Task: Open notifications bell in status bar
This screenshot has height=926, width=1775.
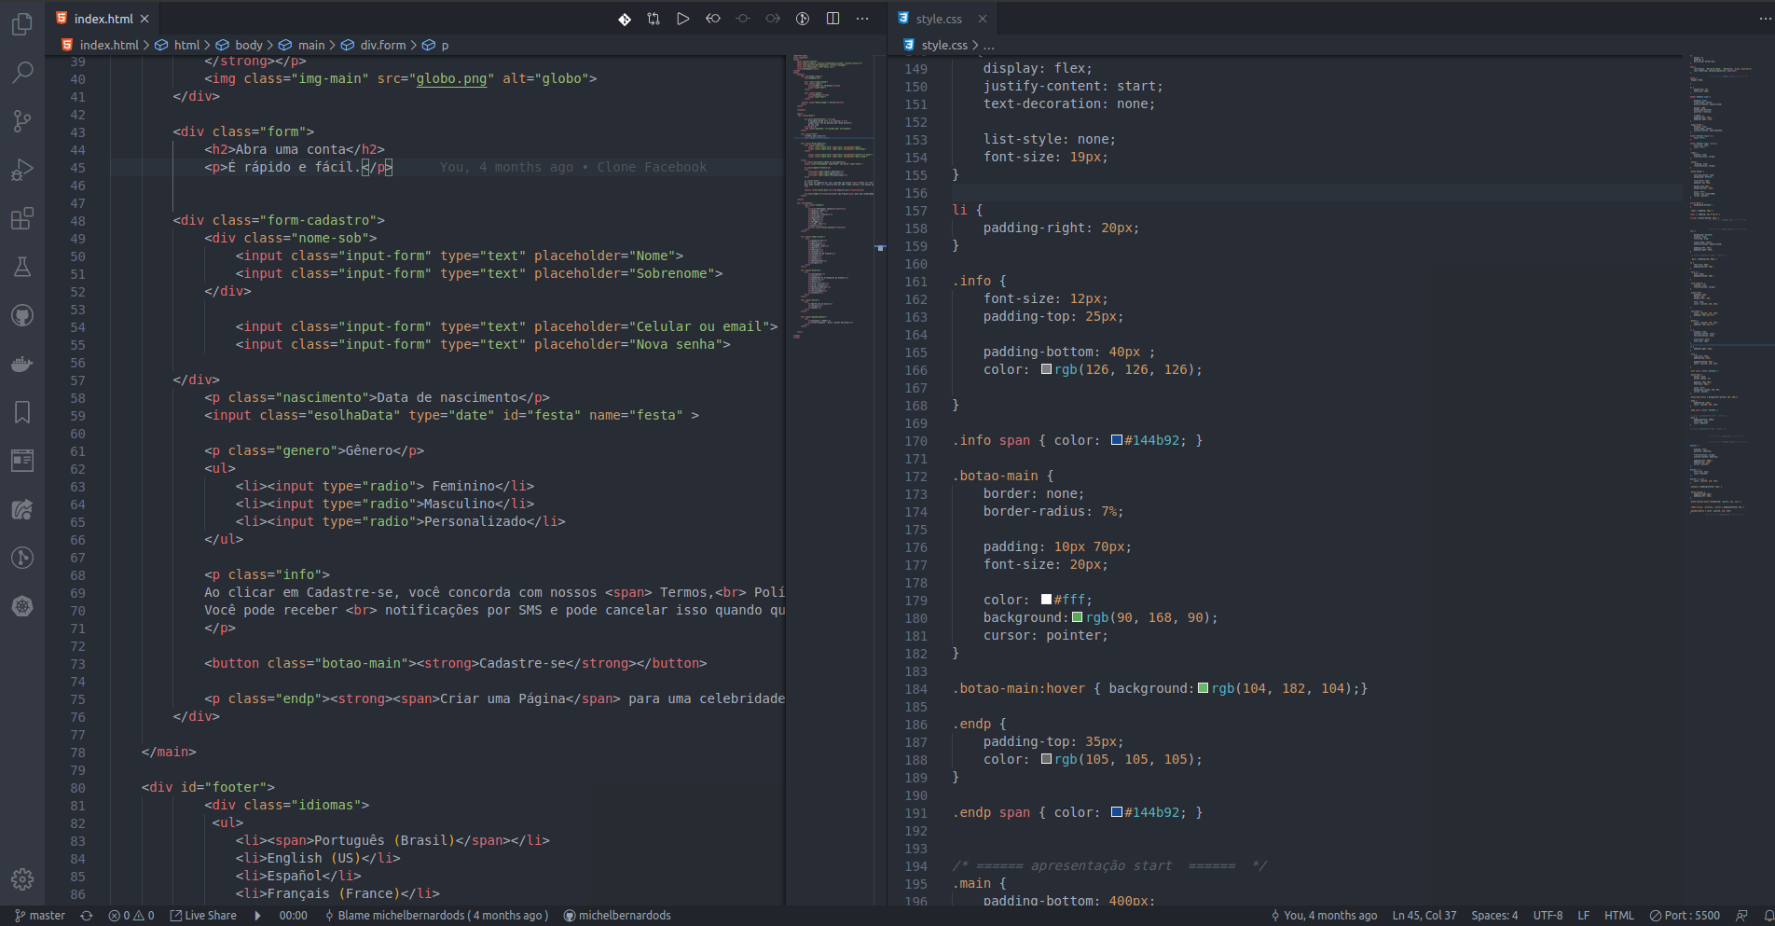Action: [1768, 916]
